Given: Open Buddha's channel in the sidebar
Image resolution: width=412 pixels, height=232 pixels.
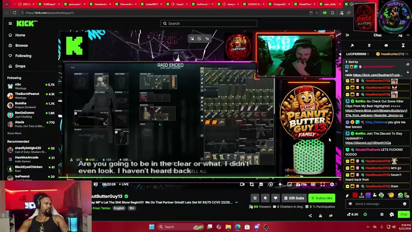Looking at the screenshot, I should click(31, 105).
